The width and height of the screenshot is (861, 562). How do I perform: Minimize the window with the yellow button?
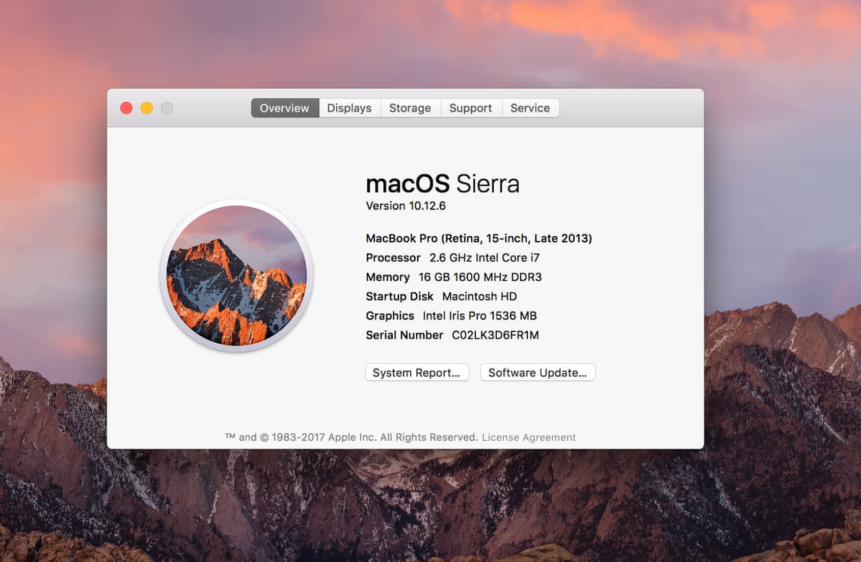pyautogui.click(x=147, y=108)
